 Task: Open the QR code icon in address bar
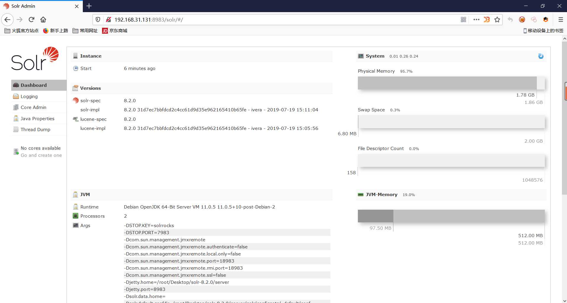click(463, 19)
